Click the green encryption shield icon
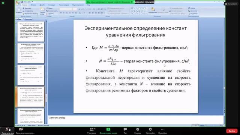 click(x=3, y=3)
